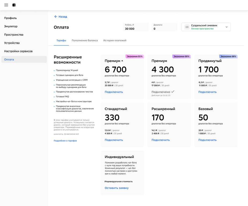Click the Экономия 68% badge
248x206 pixels.
[228, 56]
